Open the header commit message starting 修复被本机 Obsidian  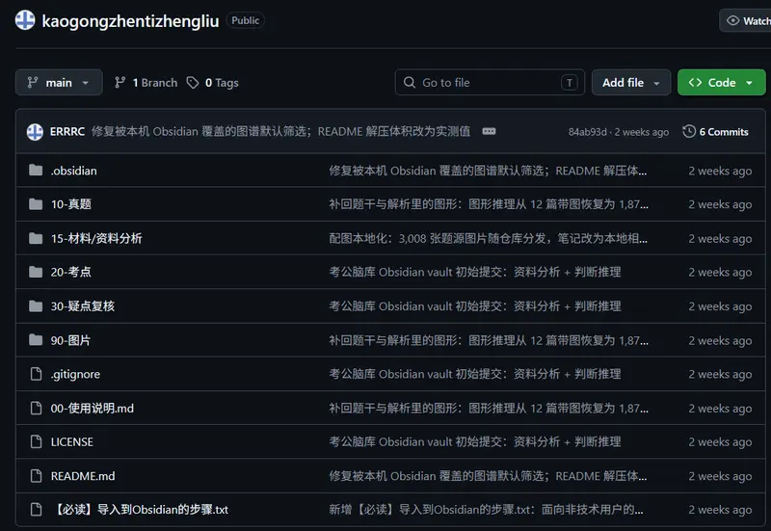[x=280, y=131]
